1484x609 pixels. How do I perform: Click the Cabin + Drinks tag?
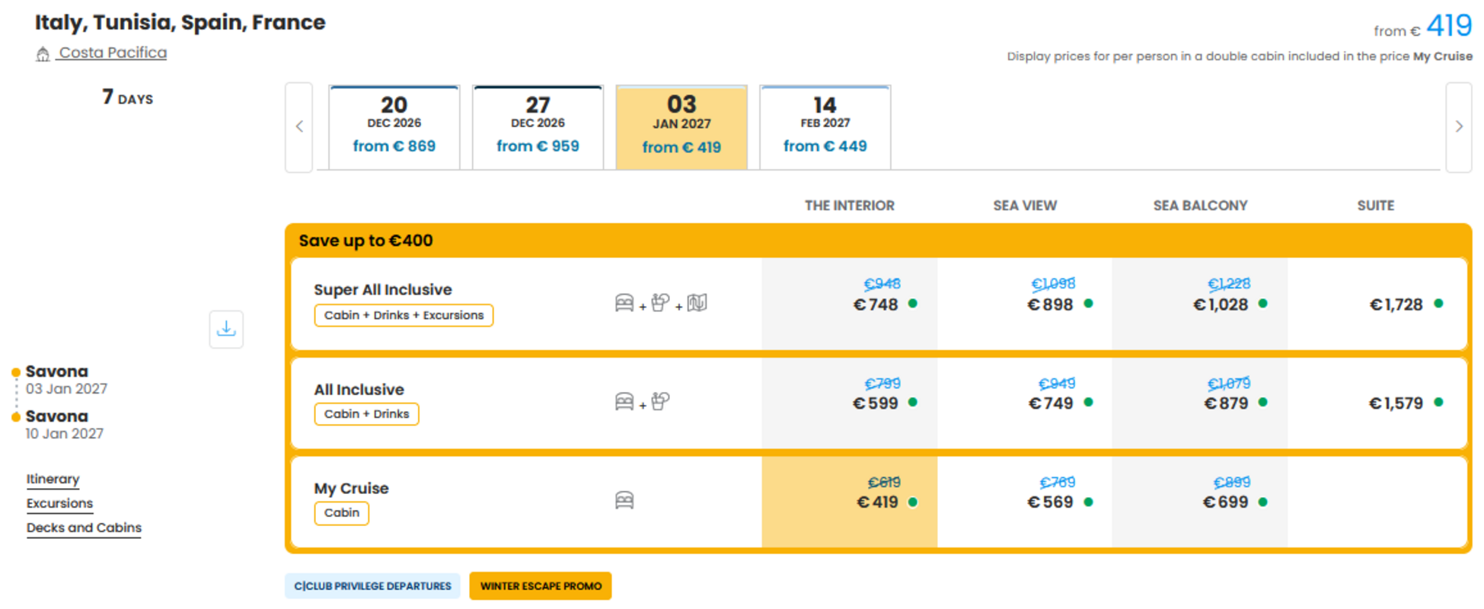[366, 414]
